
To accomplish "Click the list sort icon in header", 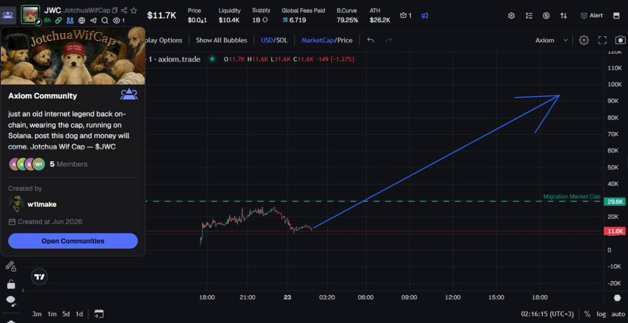I will pyautogui.click(x=529, y=16).
